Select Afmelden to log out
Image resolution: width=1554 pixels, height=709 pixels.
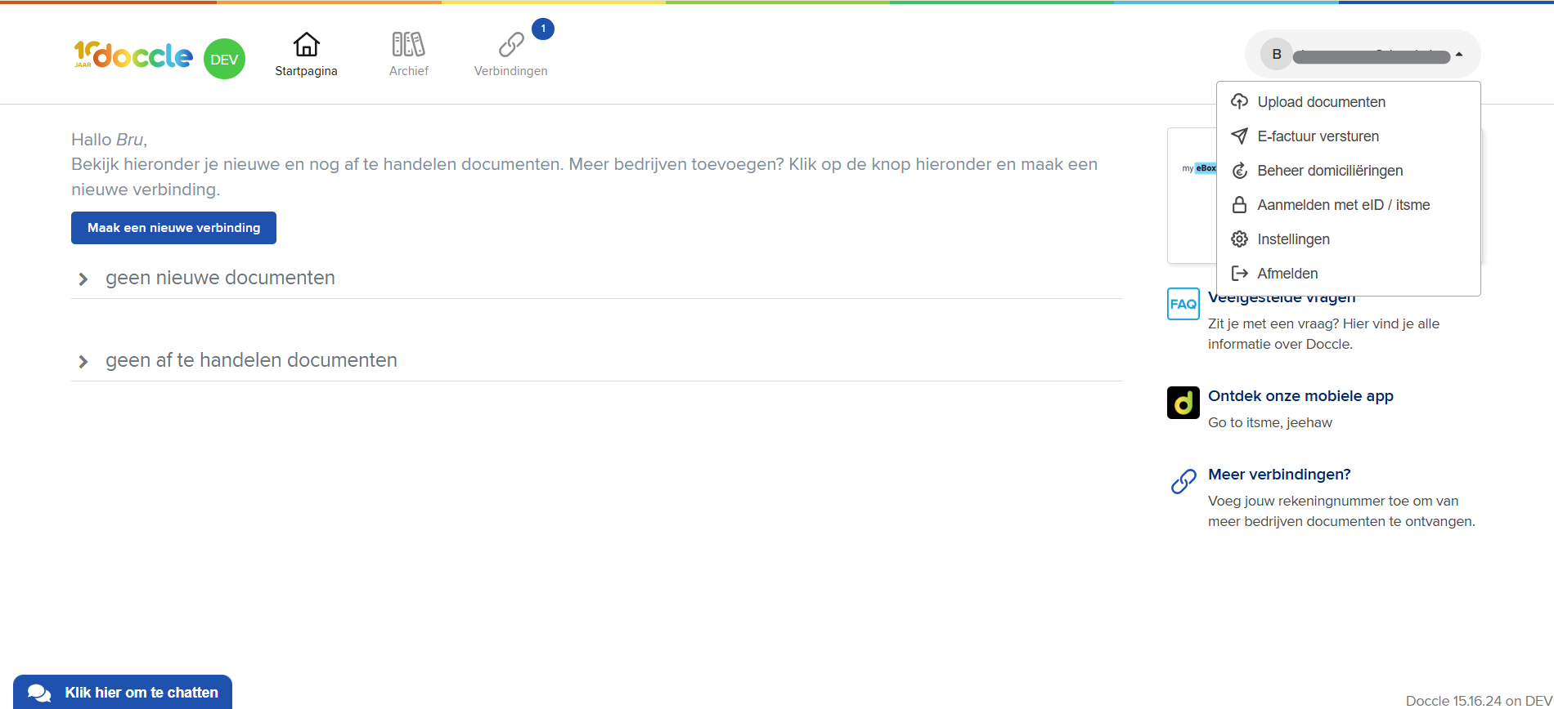pyautogui.click(x=1349, y=273)
